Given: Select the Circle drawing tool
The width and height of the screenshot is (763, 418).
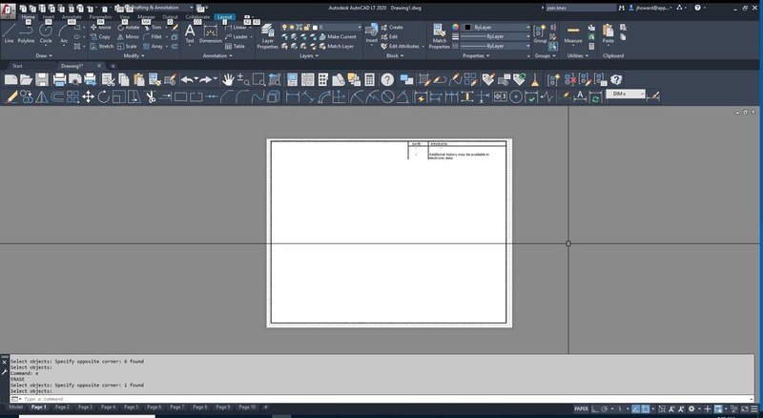Looking at the screenshot, I should [x=46, y=33].
